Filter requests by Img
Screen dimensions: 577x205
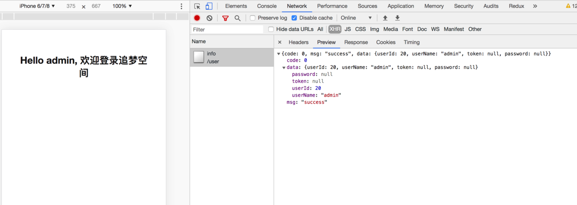(x=375, y=29)
